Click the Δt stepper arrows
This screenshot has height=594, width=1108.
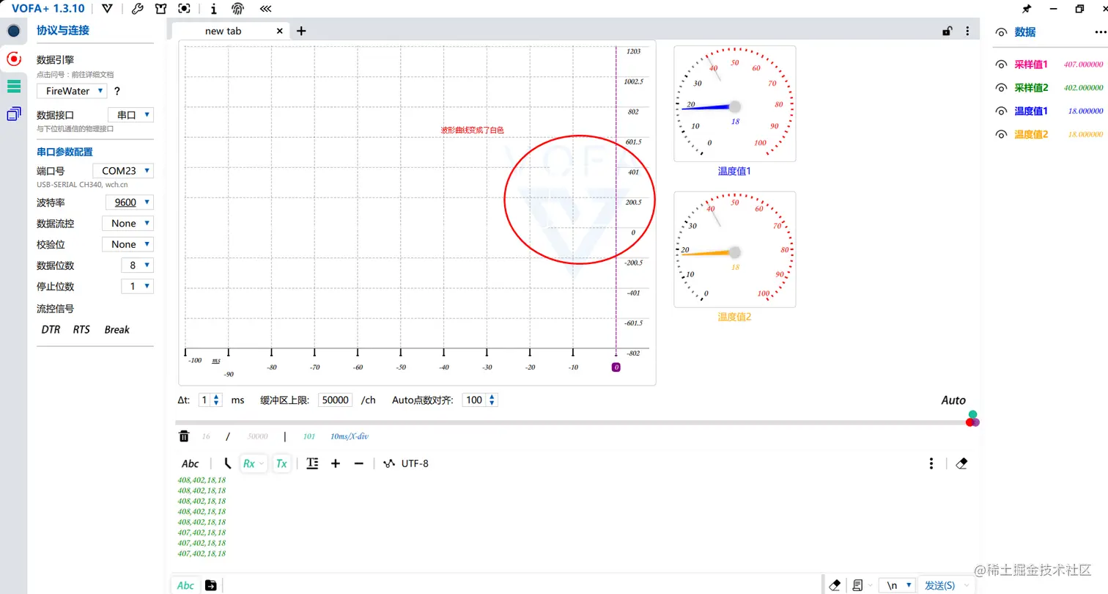216,400
